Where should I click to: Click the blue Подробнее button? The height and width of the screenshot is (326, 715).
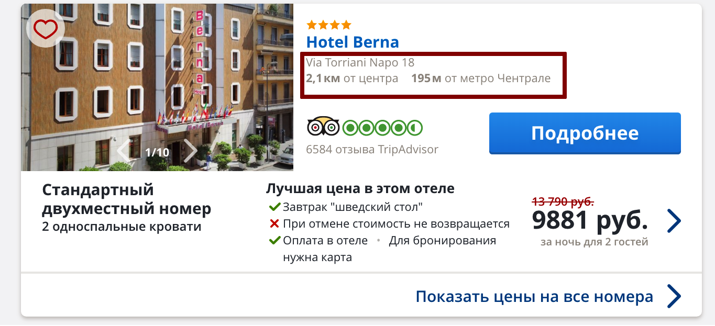point(585,133)
